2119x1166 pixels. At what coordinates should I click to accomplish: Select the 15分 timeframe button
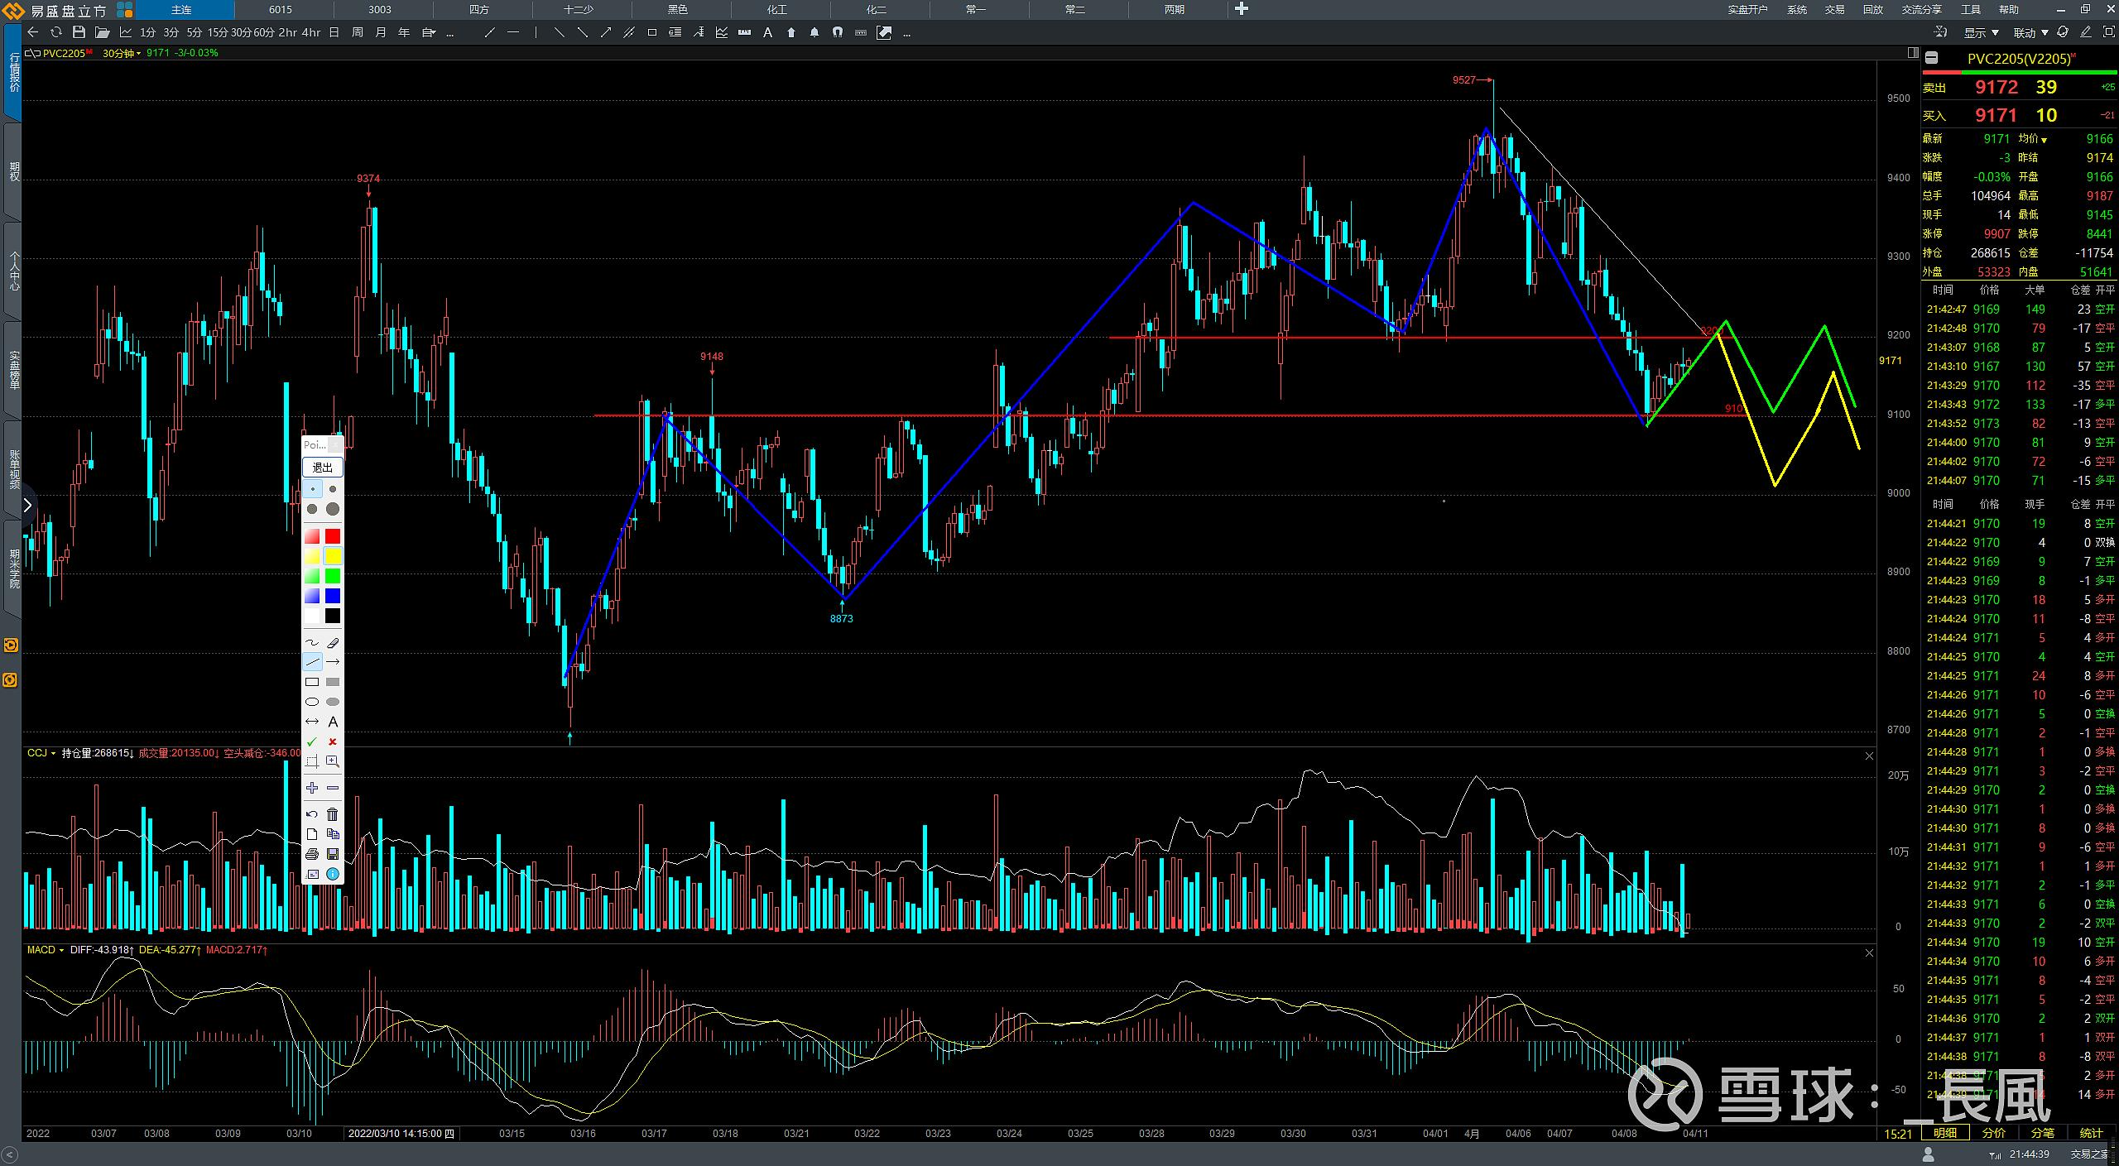click(x=218, y=33)
